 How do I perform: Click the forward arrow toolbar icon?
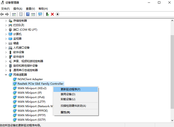(x=7, y=14)
